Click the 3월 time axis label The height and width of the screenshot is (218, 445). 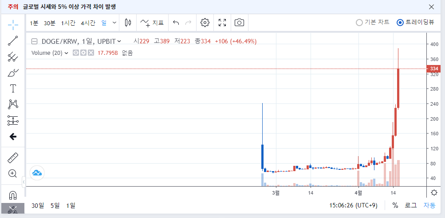click(x=276, y=193)
